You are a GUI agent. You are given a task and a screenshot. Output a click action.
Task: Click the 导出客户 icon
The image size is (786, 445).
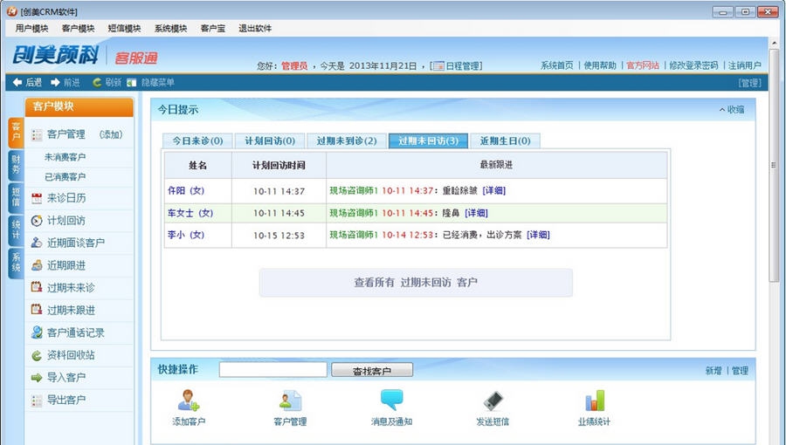pos(37,400)
